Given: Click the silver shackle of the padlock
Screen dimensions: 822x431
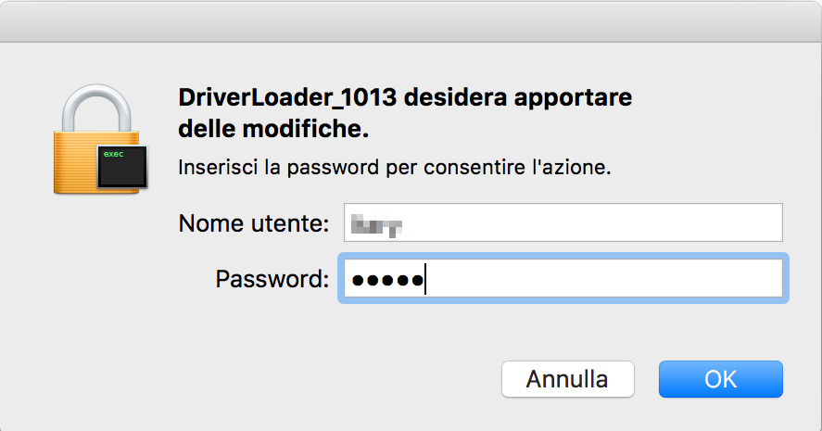Looking at the screenshot, I should 96,108.
